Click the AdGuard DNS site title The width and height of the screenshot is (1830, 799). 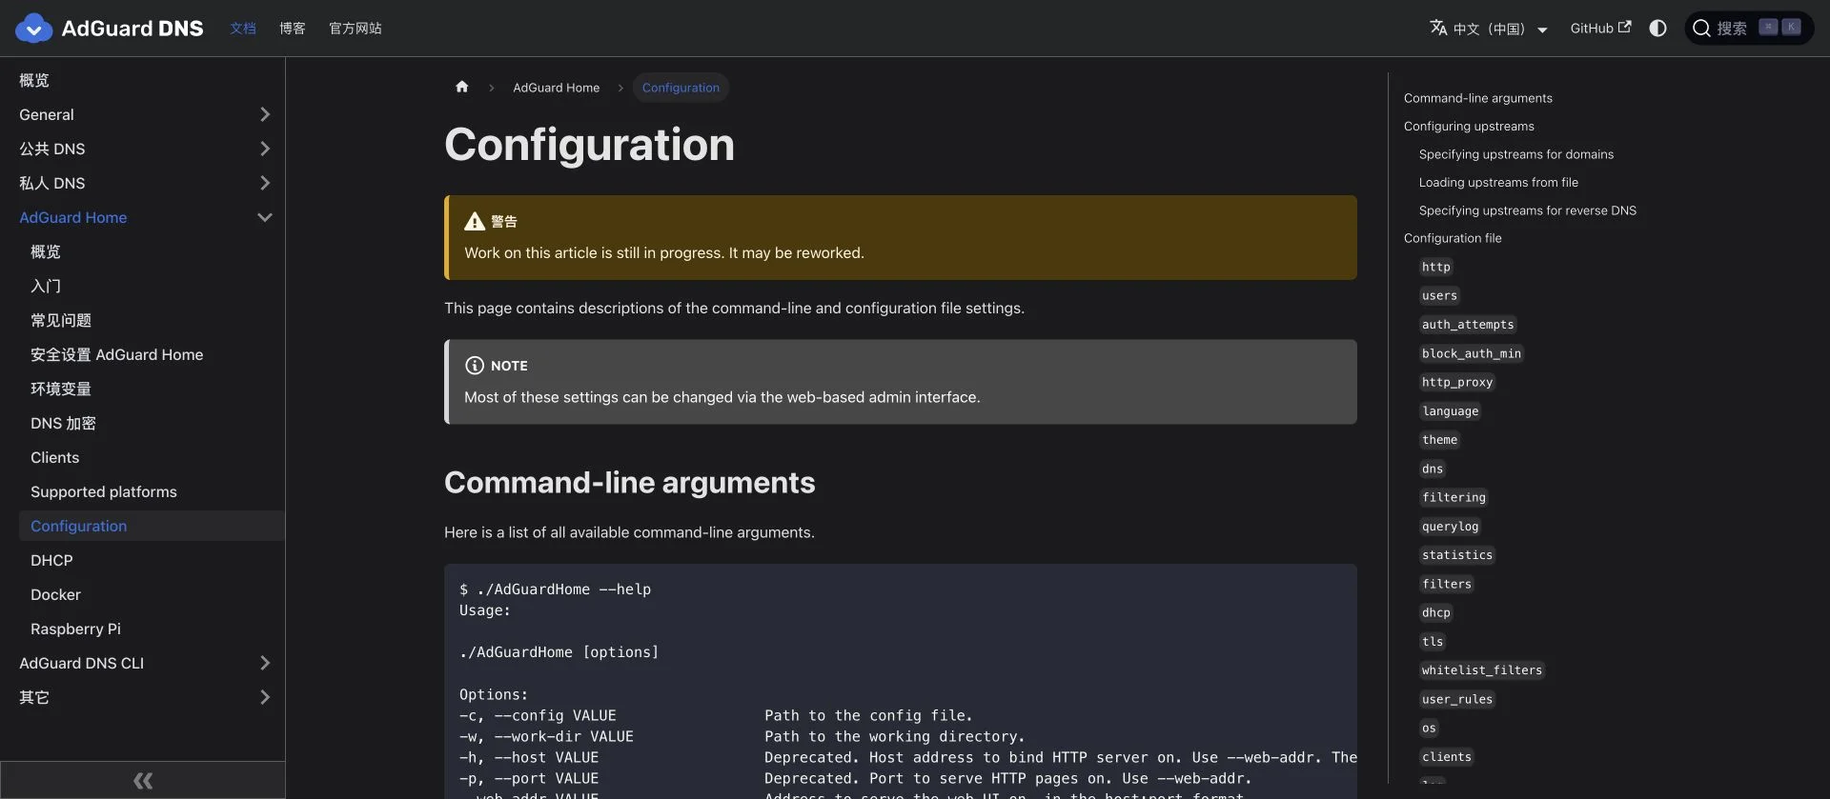pyautogui.click(x=132, y=29)
